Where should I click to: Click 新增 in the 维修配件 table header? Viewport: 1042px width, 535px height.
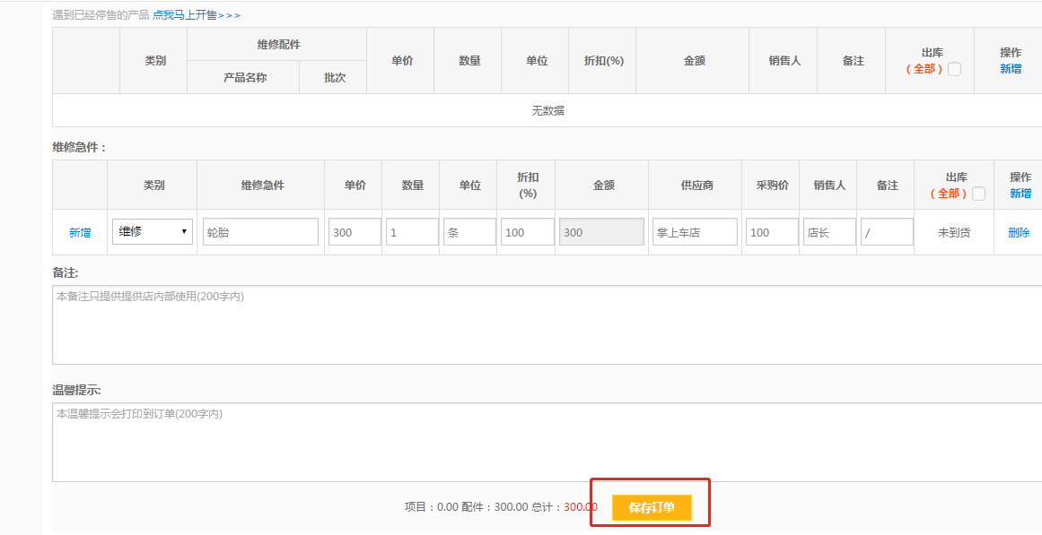[x=1011, y=69]
